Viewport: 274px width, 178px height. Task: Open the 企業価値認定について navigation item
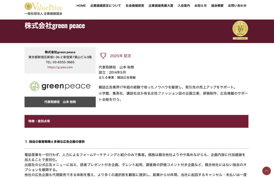click(106, 5)
